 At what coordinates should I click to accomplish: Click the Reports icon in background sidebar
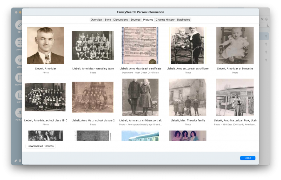[x=19, y=78]
